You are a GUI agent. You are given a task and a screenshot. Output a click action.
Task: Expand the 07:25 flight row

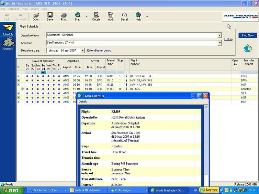point(18,76)
